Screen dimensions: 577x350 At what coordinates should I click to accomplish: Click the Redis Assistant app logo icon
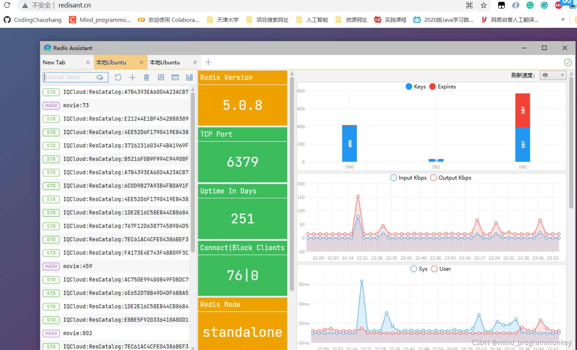tap(47, 48)
